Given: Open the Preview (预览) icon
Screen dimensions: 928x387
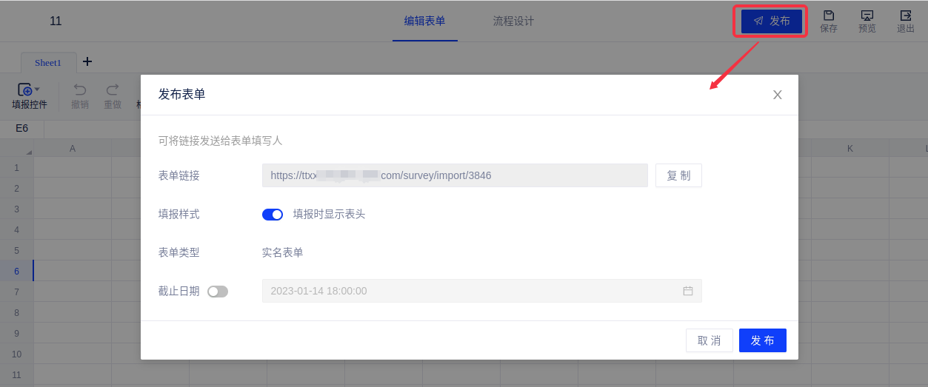Looking at the screenshot, I should tap(867, 16).
